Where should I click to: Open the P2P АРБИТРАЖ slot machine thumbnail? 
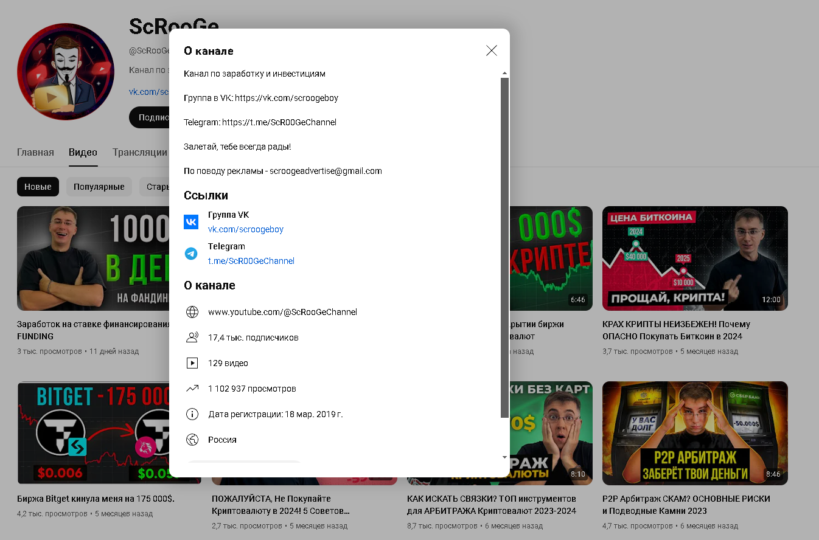695,433
